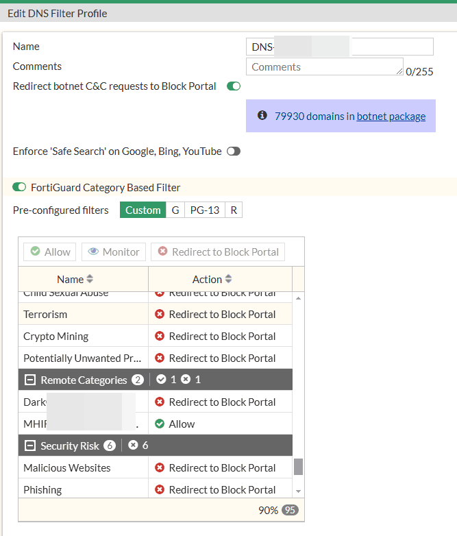
Task: Open the botnet package link
Action: [391, 116]
